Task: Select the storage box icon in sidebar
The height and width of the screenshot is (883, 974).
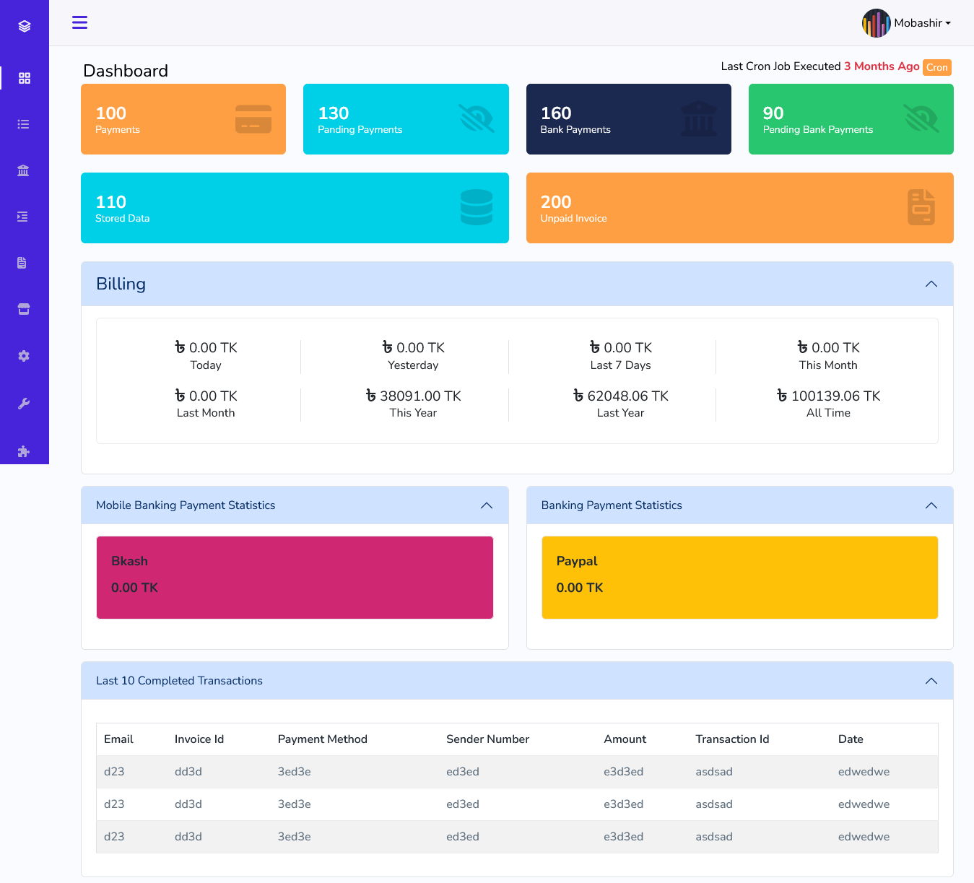Action: (24, 309)
